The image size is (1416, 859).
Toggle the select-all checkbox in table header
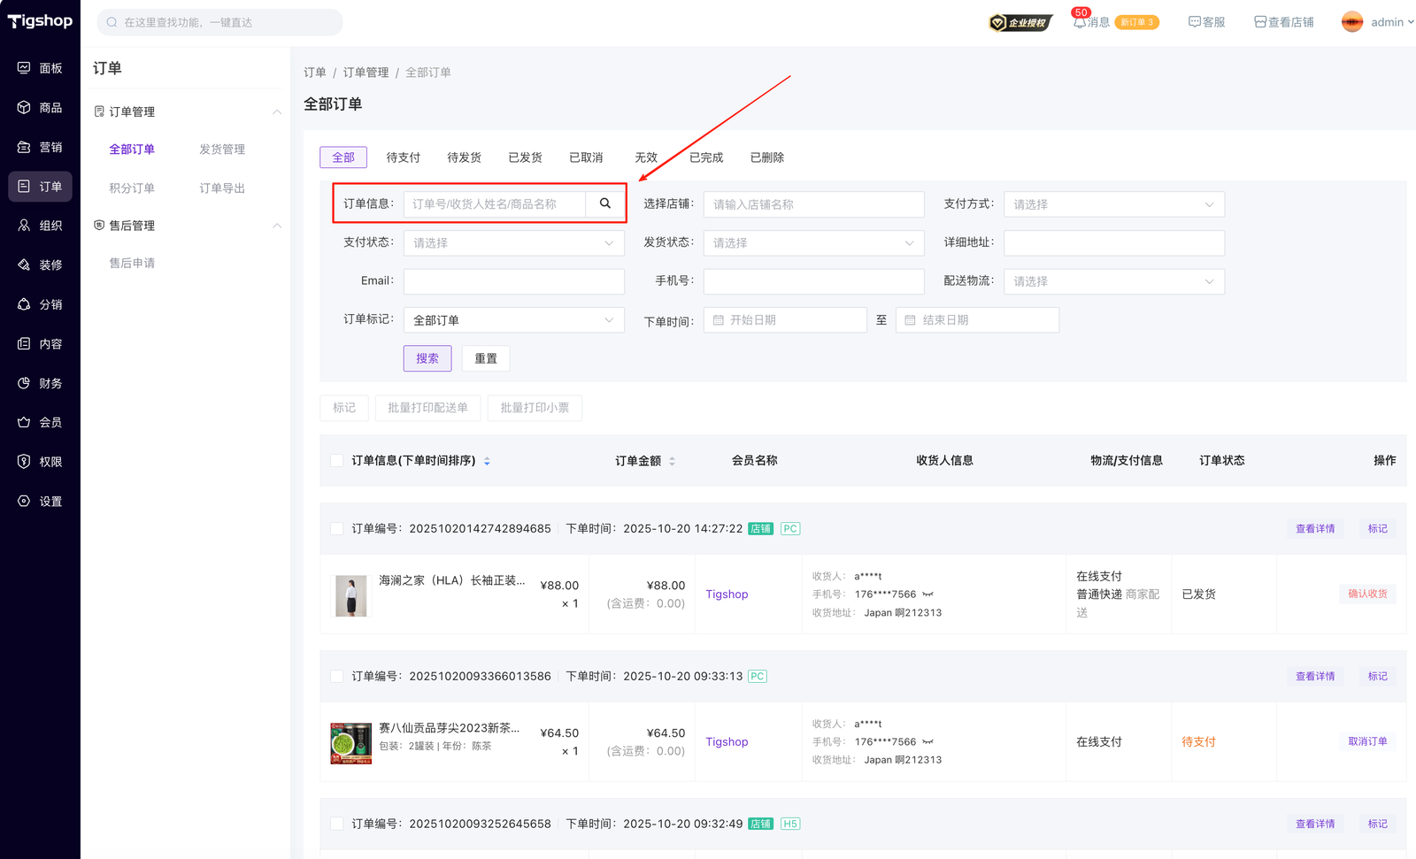(337, 460)
